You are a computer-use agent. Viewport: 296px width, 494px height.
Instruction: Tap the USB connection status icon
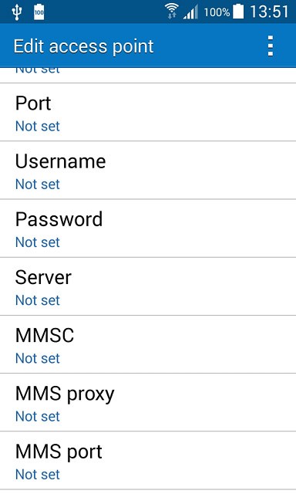tap(17, 12)
